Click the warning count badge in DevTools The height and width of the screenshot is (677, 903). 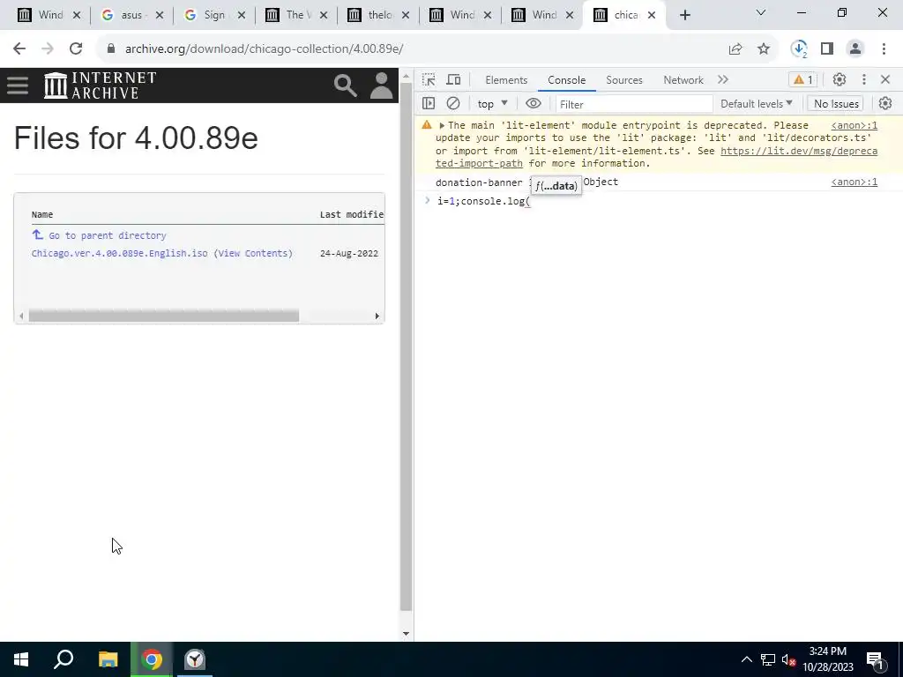point(803,80)
